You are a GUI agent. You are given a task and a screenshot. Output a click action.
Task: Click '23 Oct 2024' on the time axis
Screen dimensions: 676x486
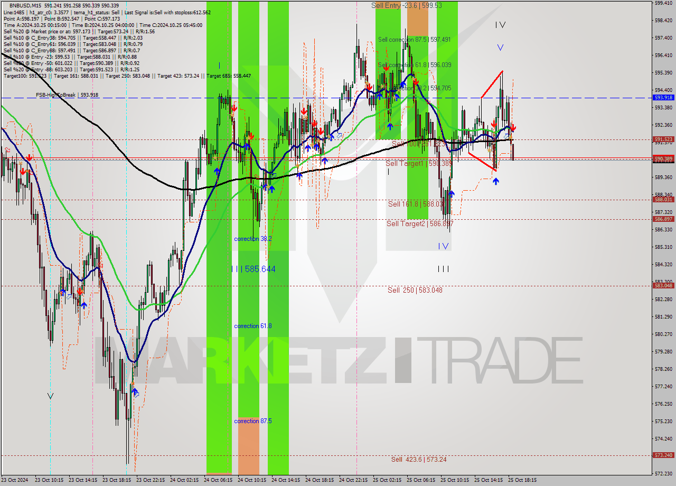(x=15, y=481)
